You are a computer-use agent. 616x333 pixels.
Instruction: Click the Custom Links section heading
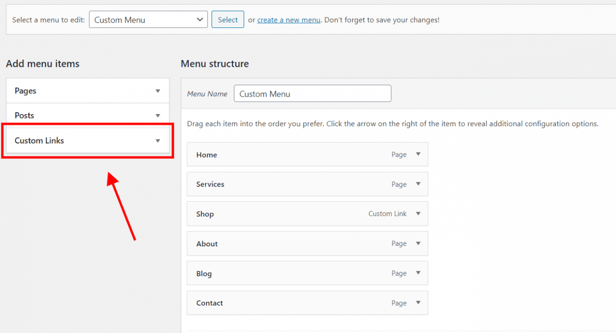click(x=39, y=141)
